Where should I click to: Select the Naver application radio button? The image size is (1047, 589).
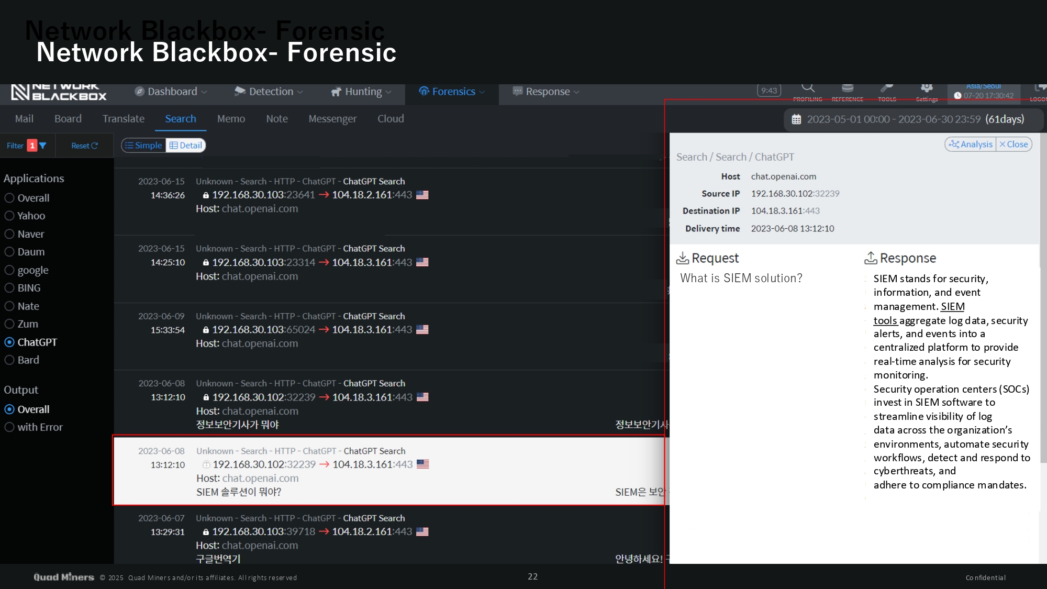point(9,234)
